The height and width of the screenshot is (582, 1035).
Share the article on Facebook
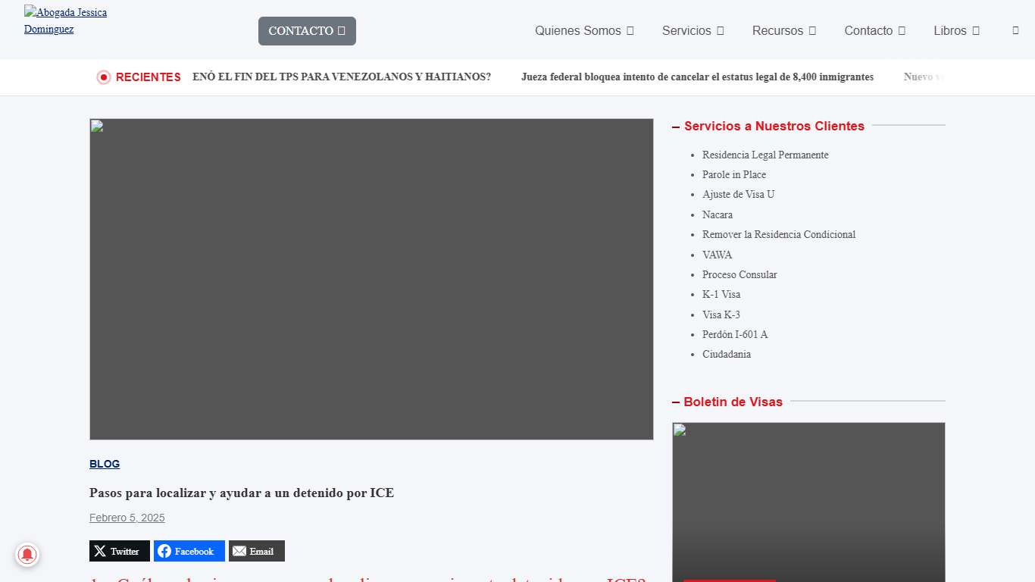[189, 551]
